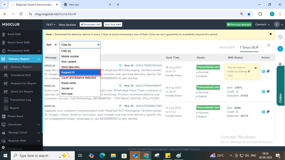Screen dimensions: 285x160
Task: Open Transaction Log page
Action: click(20, 100)
